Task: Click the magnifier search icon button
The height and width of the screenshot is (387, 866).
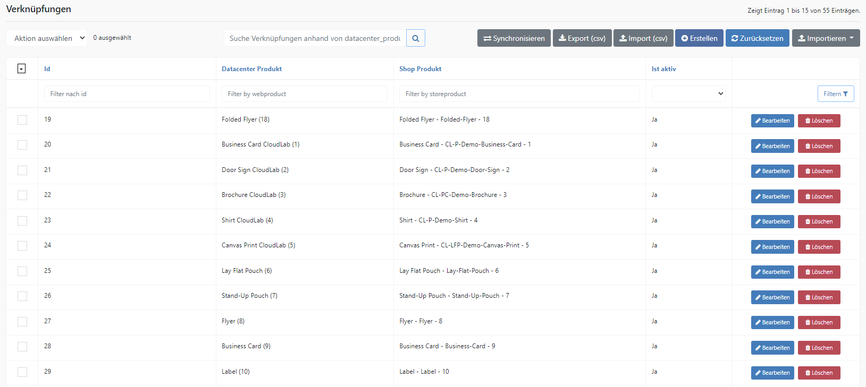Action: (416, 38)
